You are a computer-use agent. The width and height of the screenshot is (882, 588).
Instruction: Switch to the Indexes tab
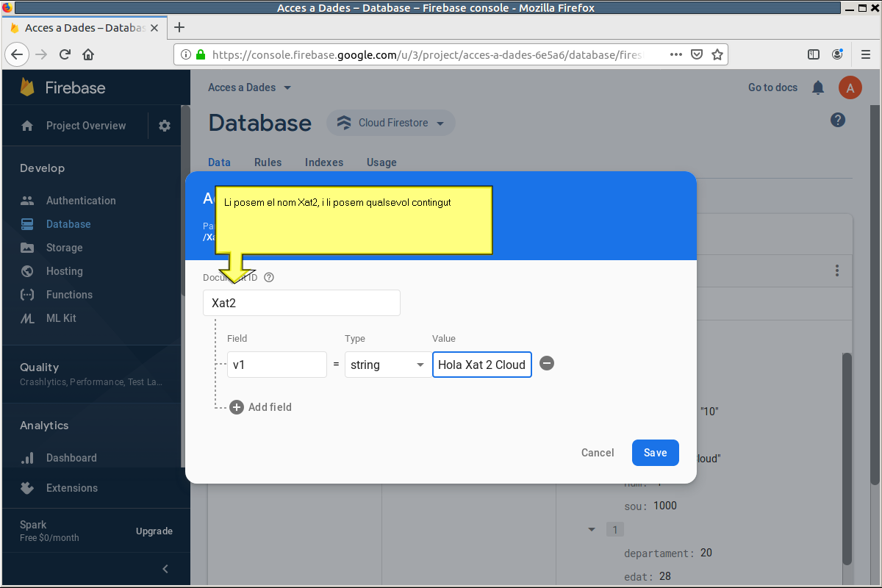(x=324, y=162)
